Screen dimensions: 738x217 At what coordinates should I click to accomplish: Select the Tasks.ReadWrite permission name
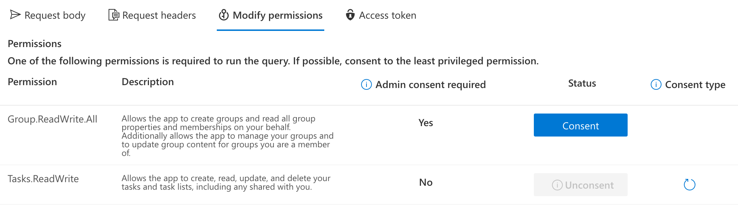pos(43,179)
